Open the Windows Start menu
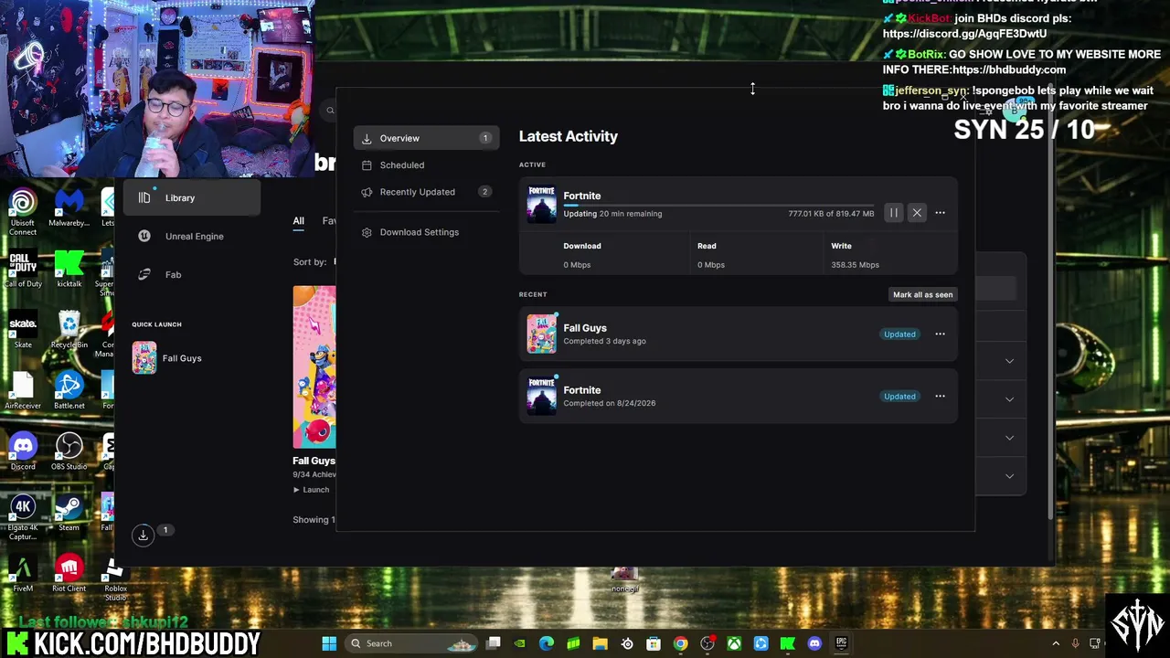Screen dimensions: 1170x658 pyautogui.click(x=329, y=643)
